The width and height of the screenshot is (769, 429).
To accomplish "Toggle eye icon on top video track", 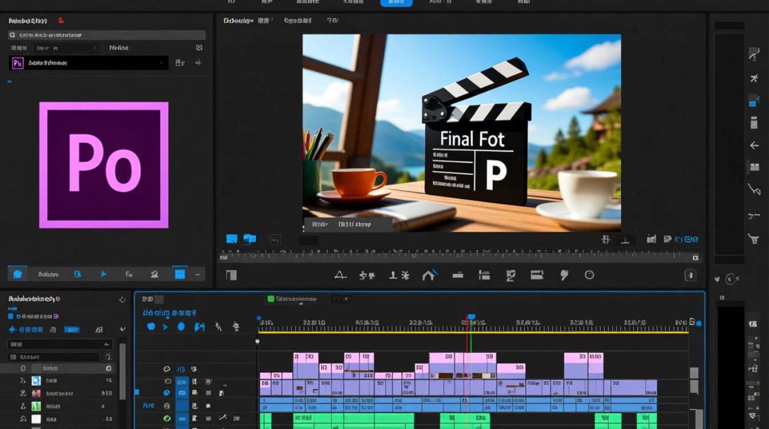I will [x=167, y=369].
